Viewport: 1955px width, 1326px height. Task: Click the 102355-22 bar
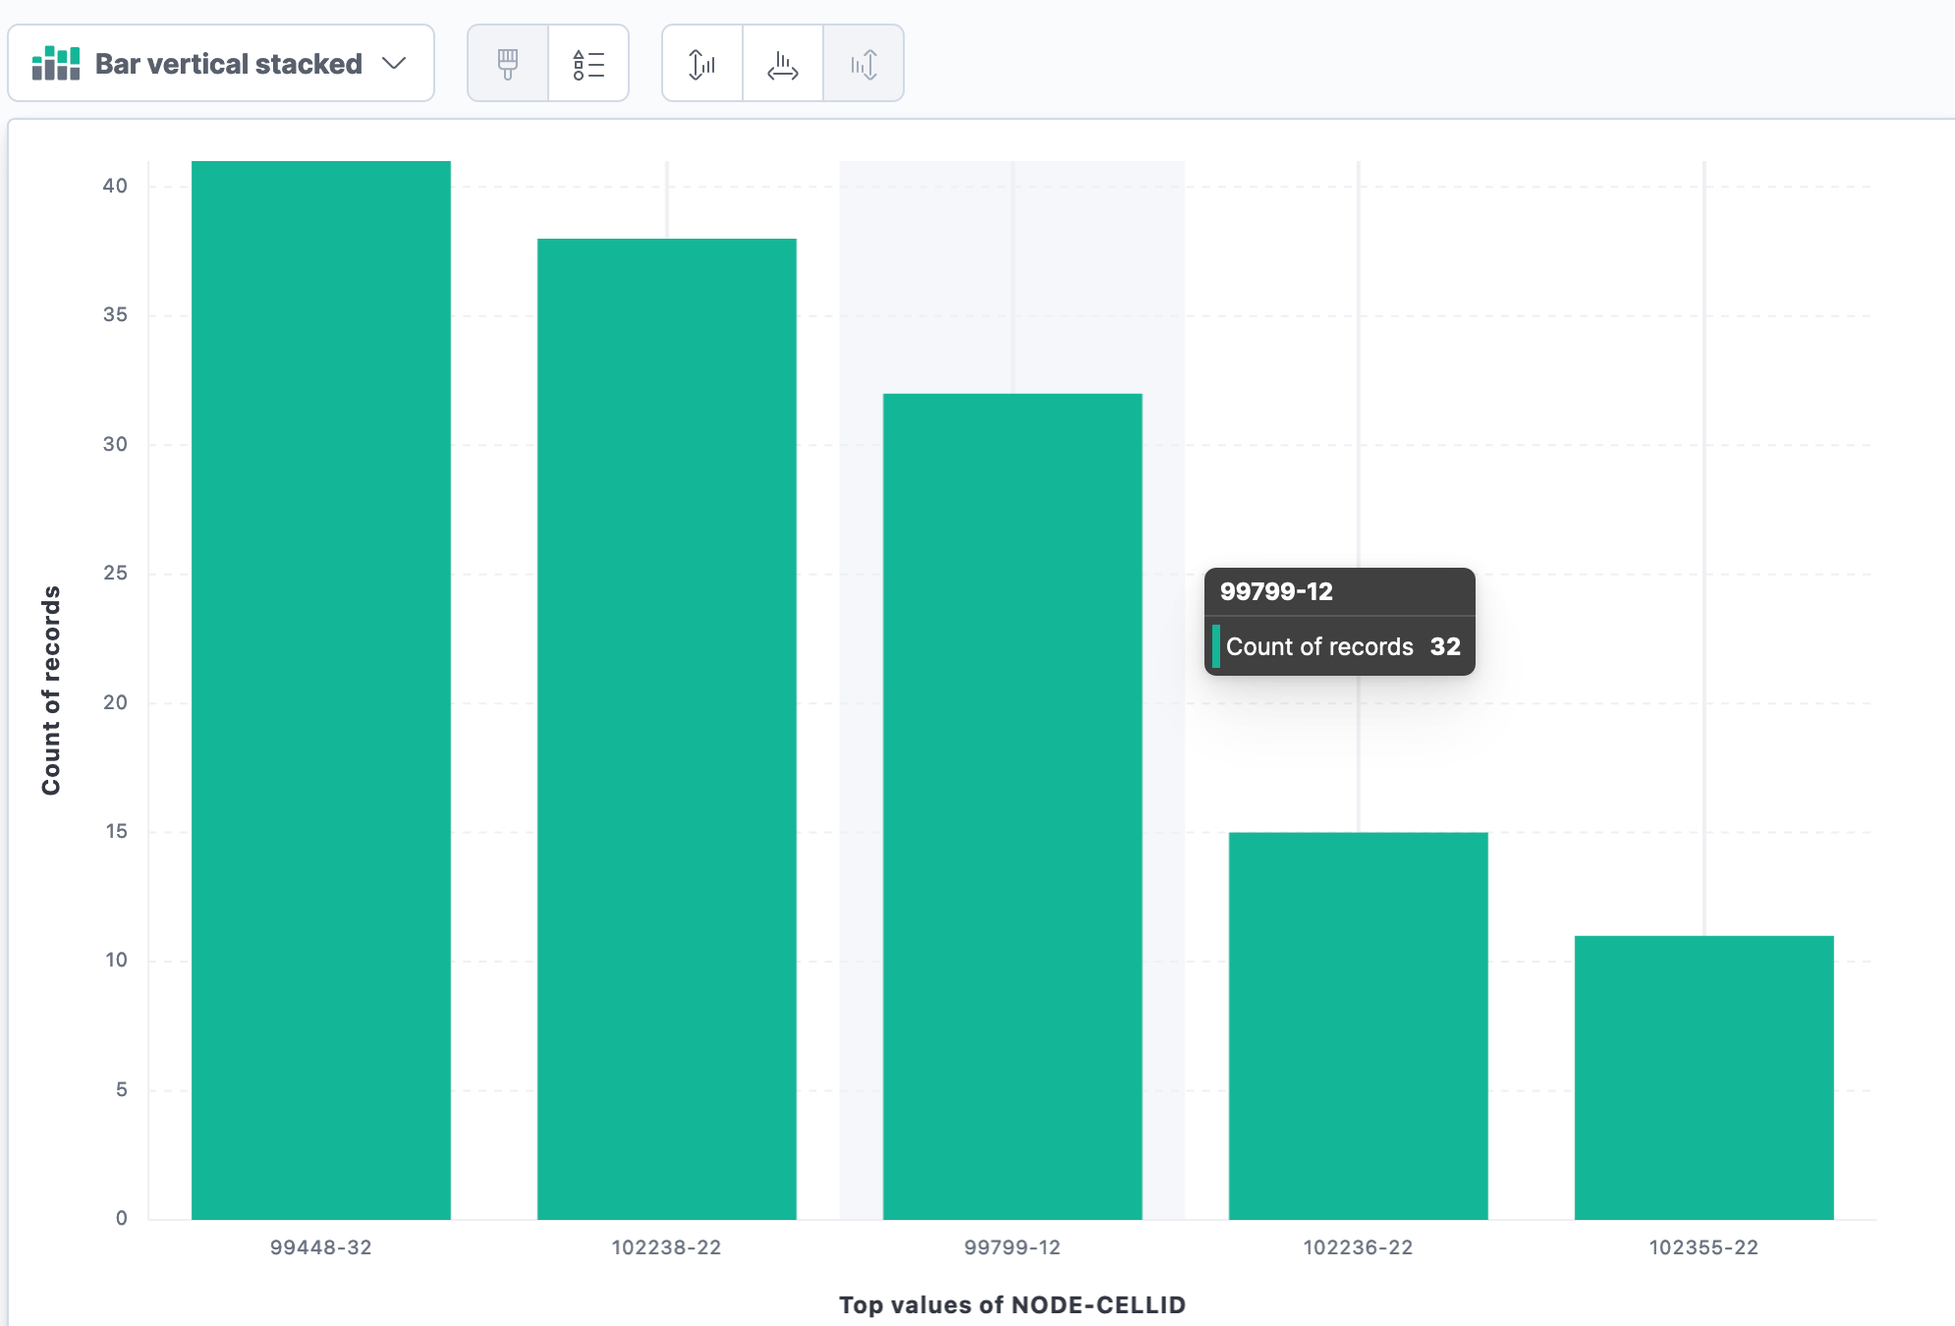(1704, 1077)
